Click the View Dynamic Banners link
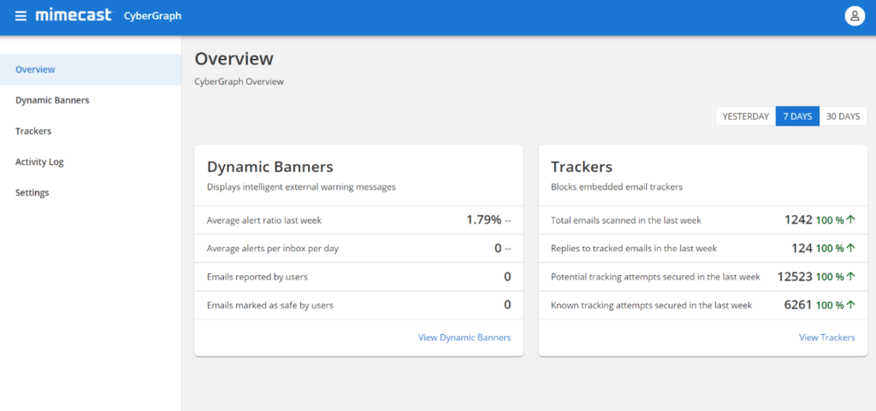 tap(465, 338)
